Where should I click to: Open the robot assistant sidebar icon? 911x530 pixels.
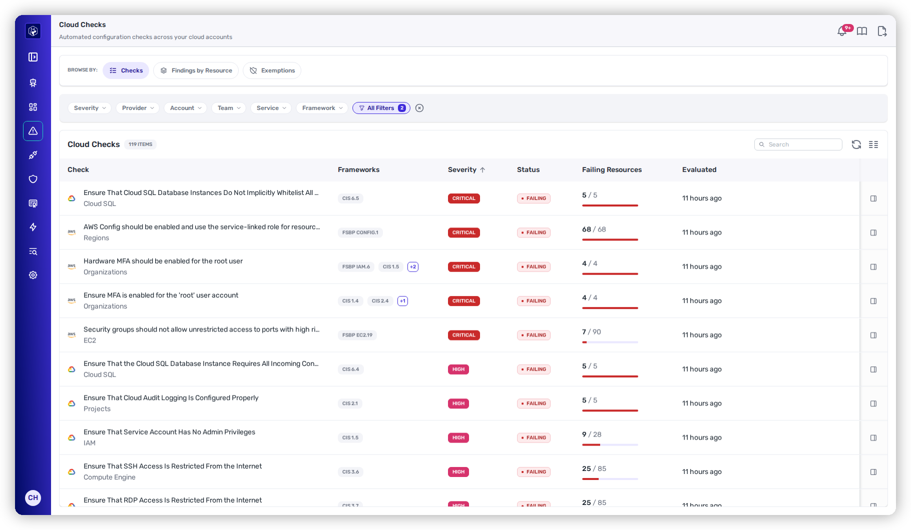point(33,83)
